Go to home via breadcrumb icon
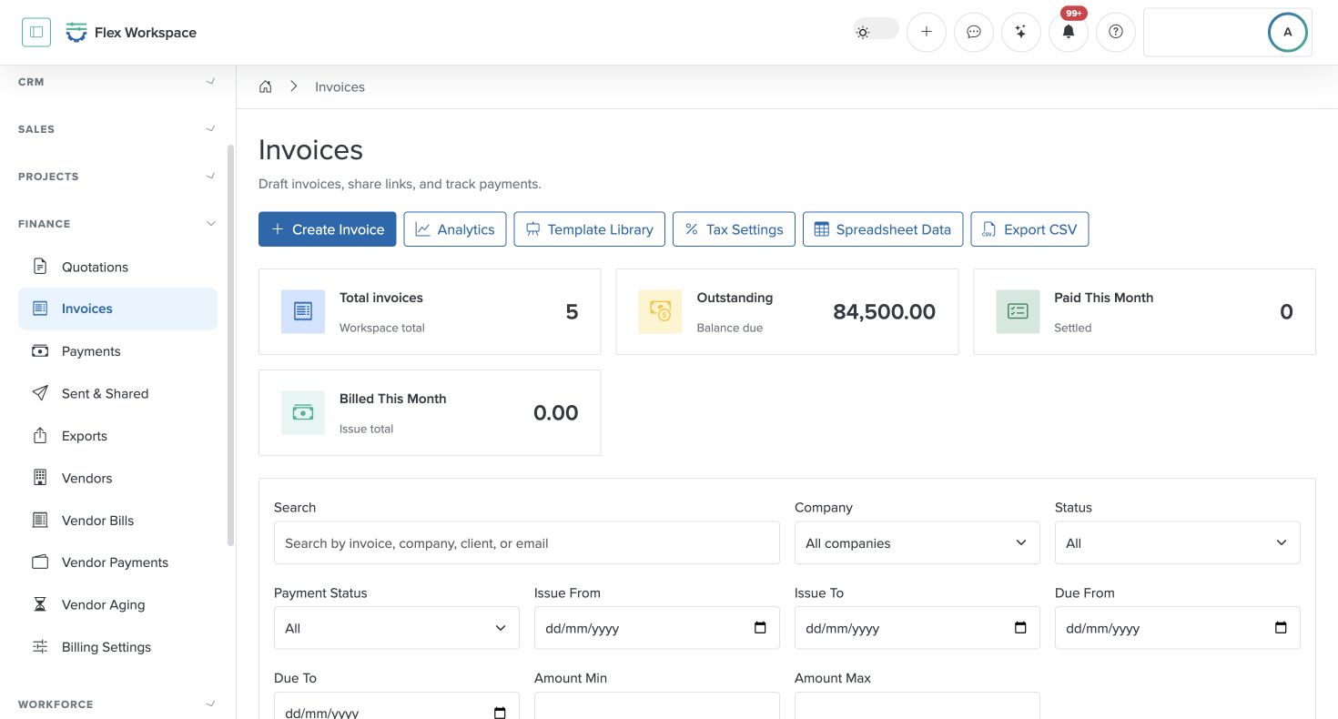The image size is (1338, 719). click(266, 86)
